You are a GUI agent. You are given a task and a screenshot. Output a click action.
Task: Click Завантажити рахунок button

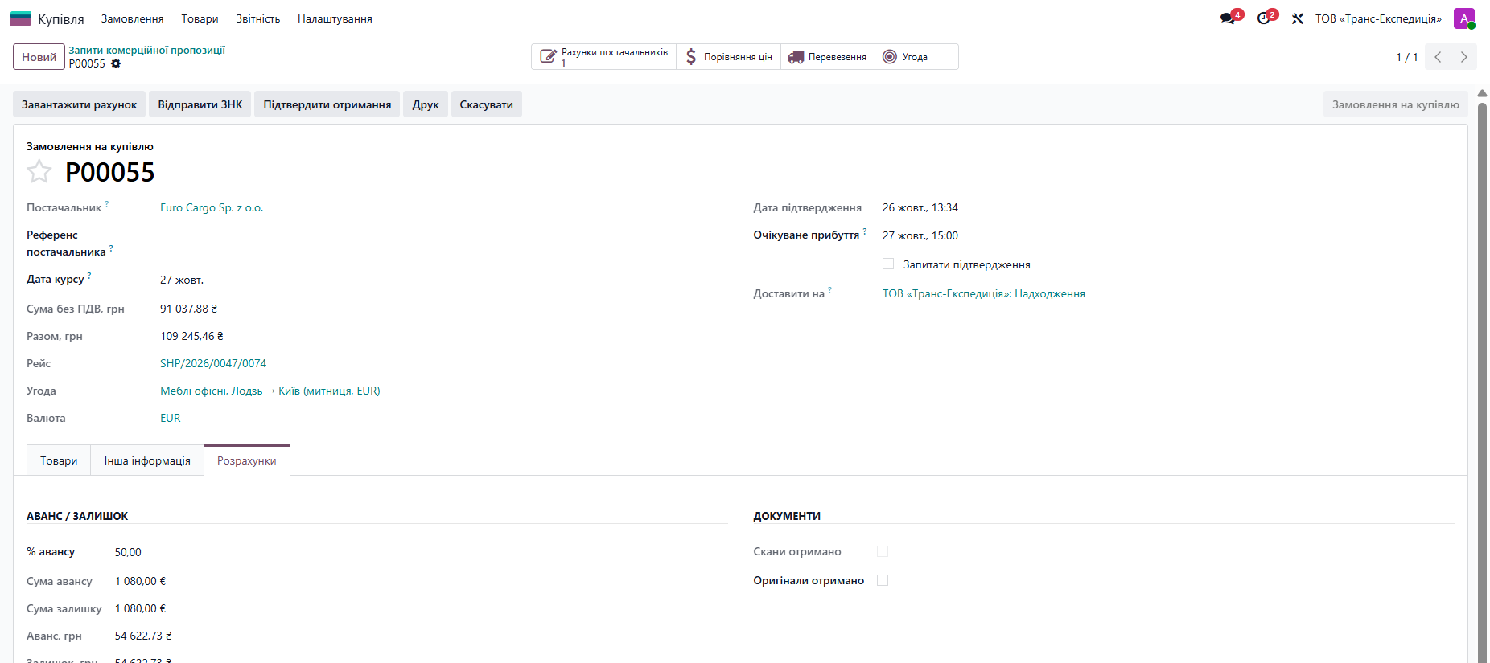point(79,104)
